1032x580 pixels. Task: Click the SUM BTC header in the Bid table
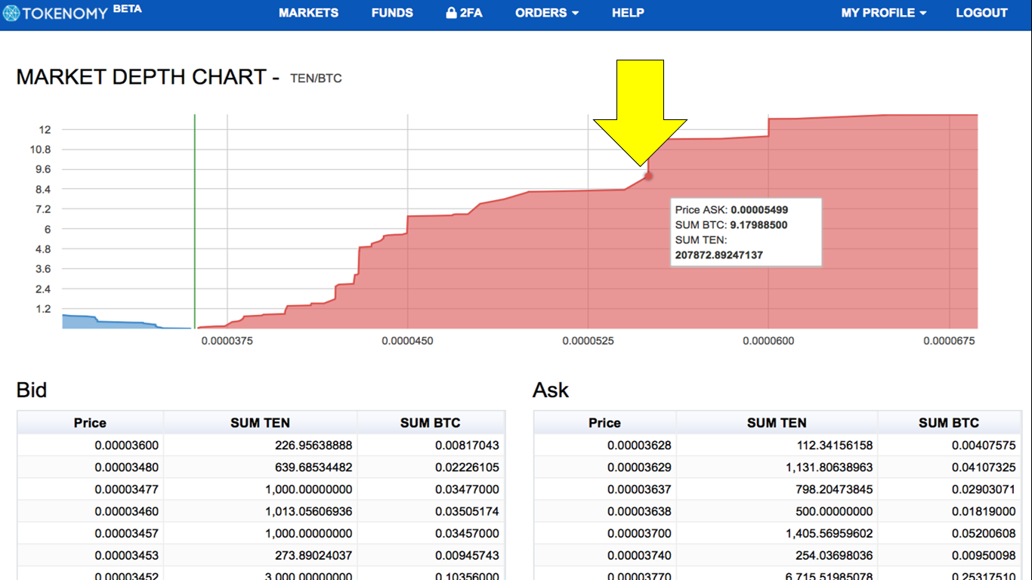pos(431,423)
